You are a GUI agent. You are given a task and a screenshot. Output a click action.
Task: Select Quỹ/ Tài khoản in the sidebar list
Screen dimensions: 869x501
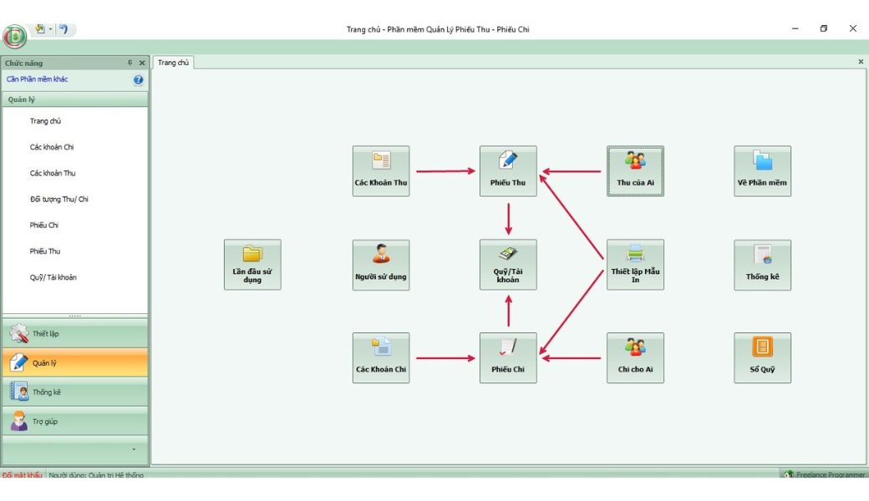[53, 276]
